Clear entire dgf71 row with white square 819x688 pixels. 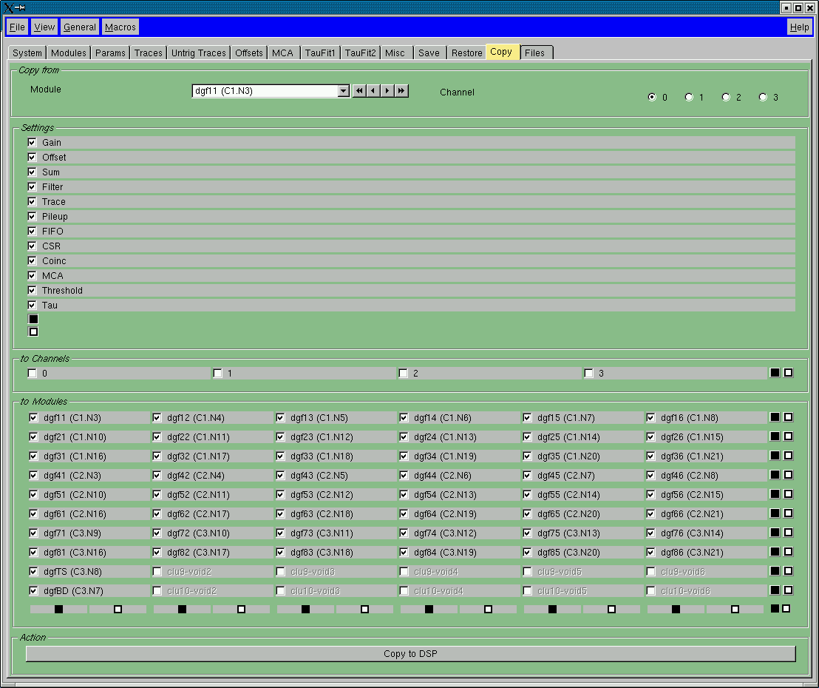click(789, 533)
